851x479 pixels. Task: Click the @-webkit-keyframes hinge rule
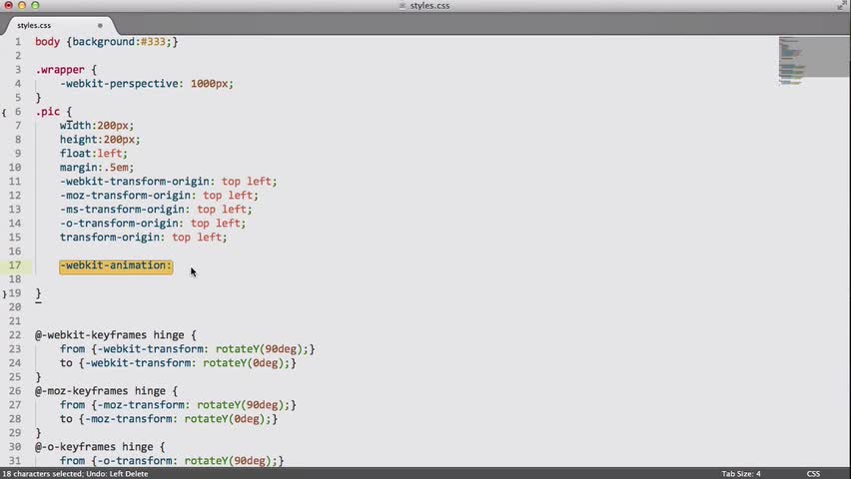pyautogui.click(x=116, y=335)
